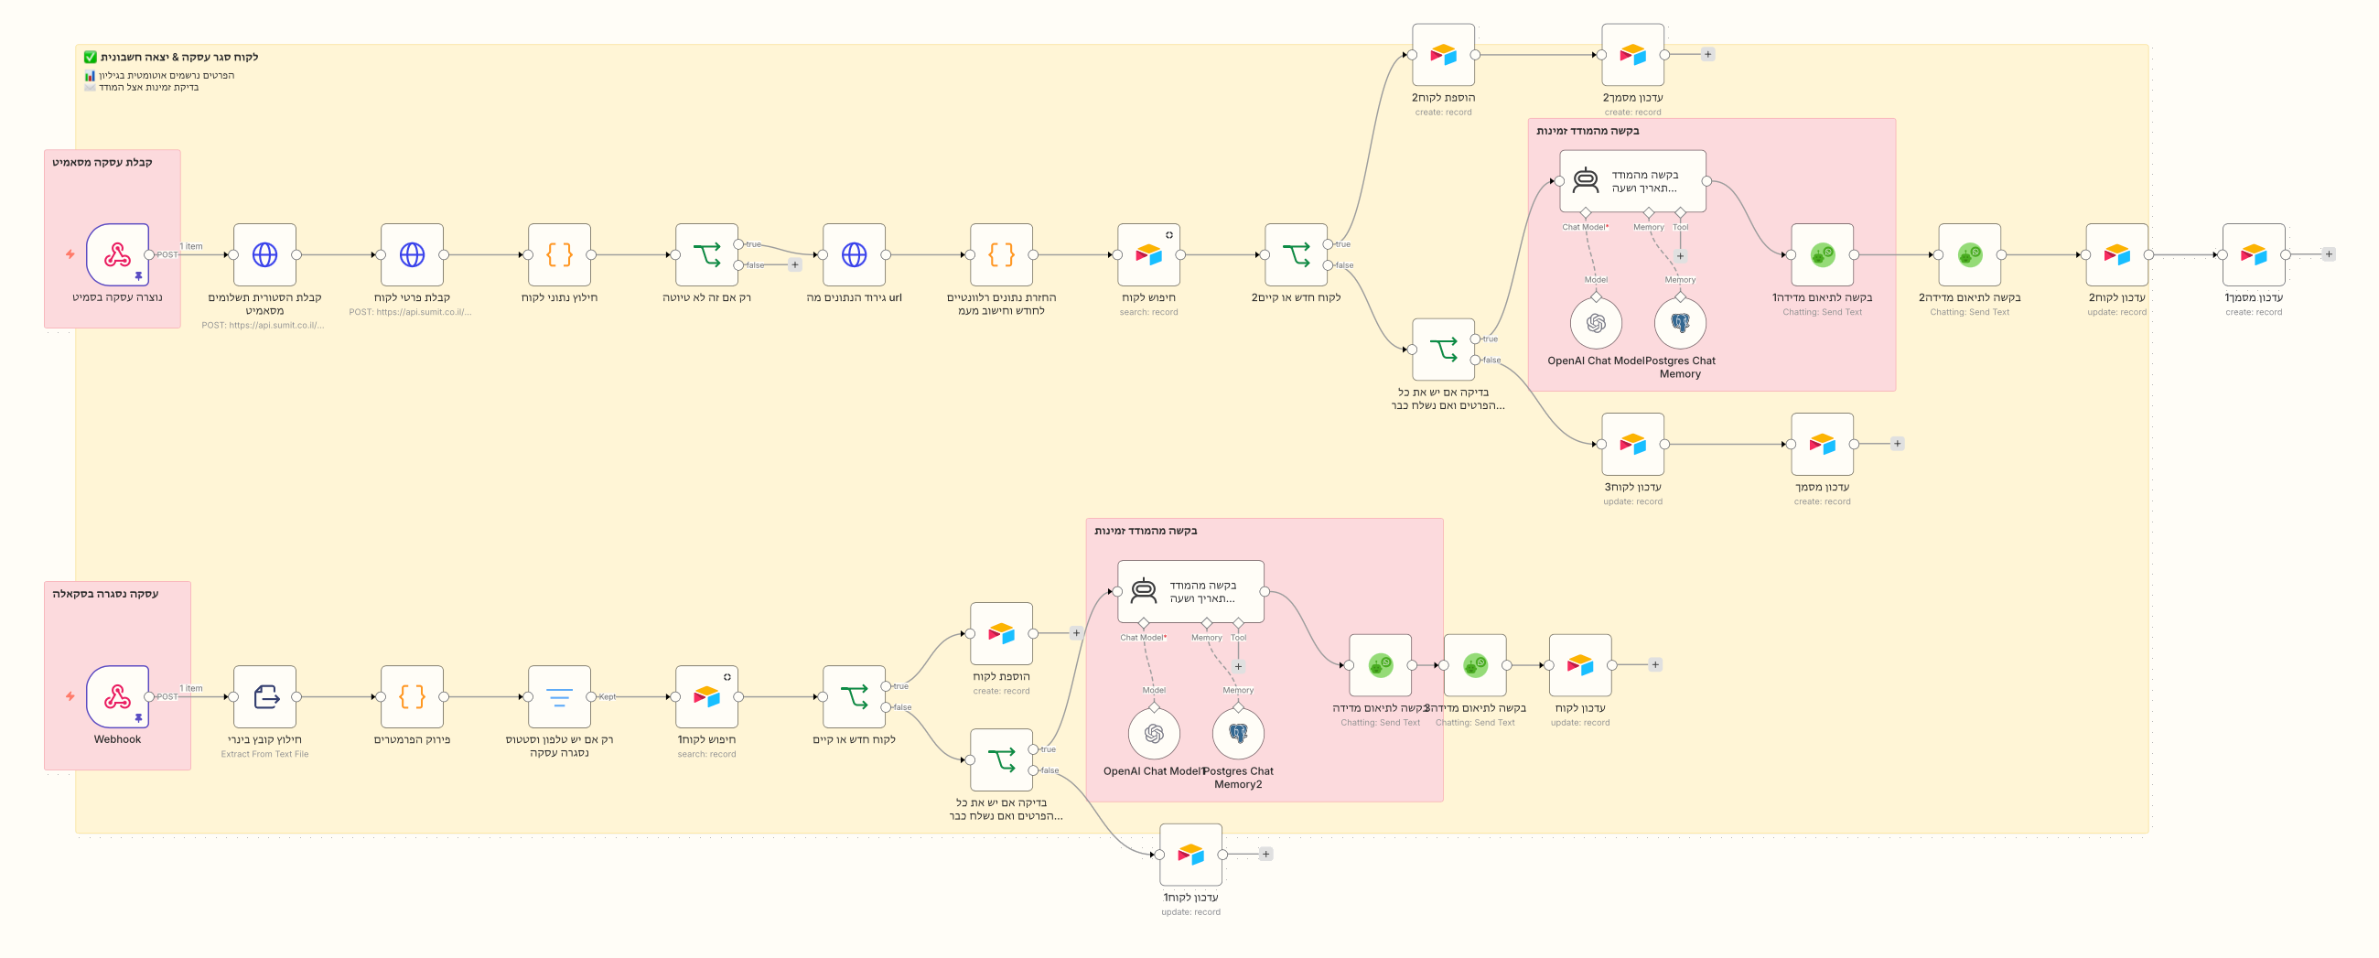Screen dimensions: 2379x958
Task: Select the עדכון לקוח2 Airtable update node
Action: point(2116,255)
